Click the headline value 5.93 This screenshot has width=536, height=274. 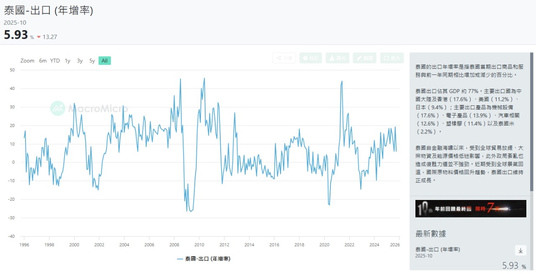tap(16, 35)
